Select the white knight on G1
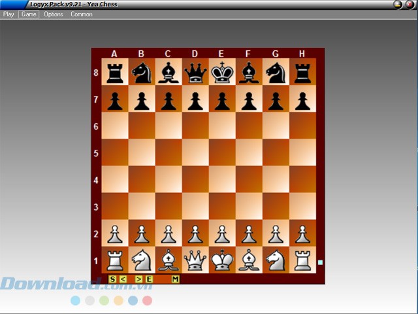This screenshot has width=418, height=314. pyautogui.click(x=276, y=260)
